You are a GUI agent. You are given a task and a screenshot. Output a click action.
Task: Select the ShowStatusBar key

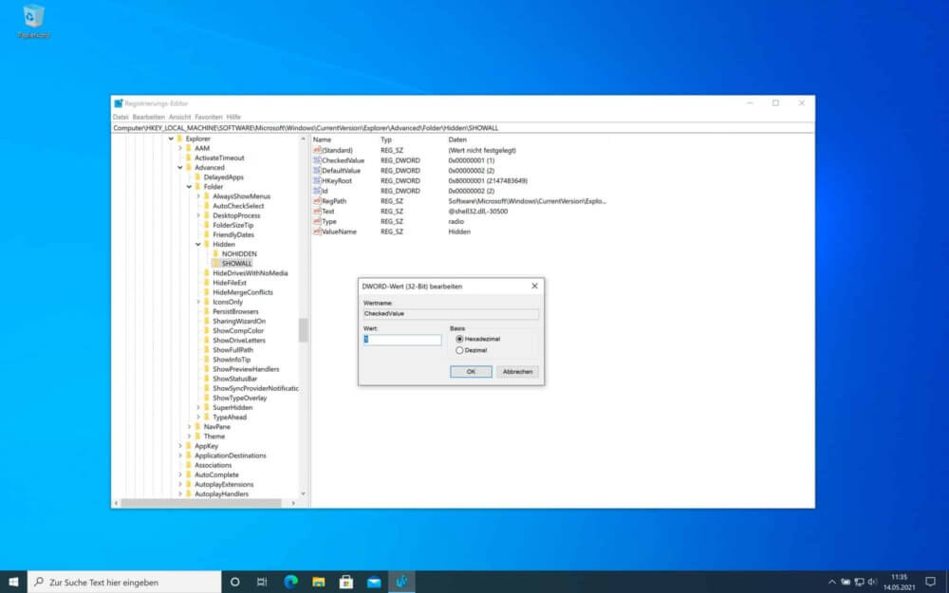tap(234, 379)
